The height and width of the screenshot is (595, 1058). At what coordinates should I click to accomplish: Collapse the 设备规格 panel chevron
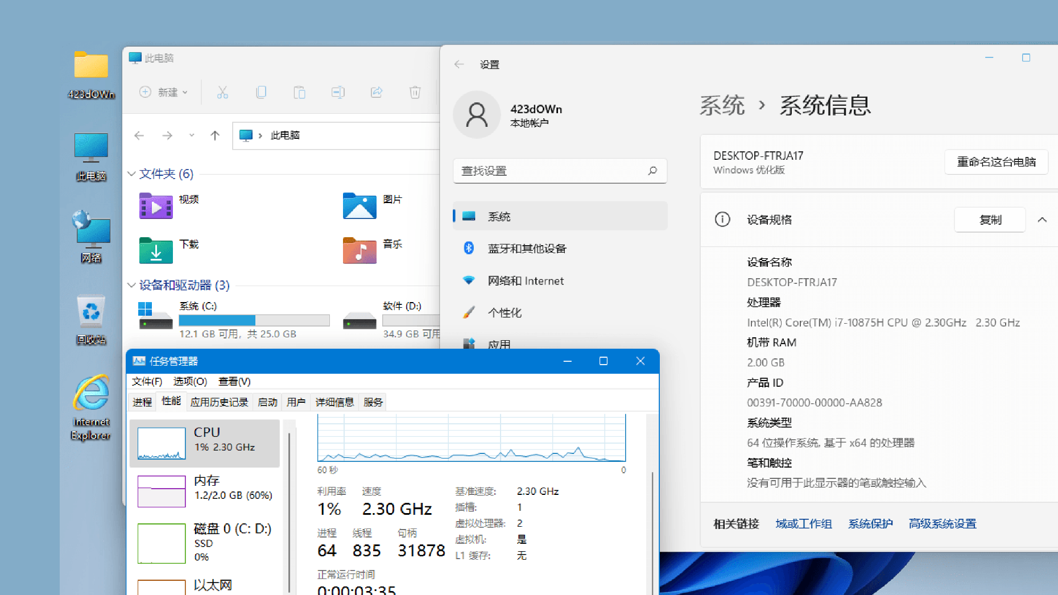coord(1042,220)
